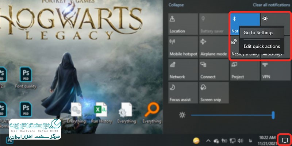The width and height of the screenshot is (292, 146).
Task: Select the Run History Excel desktop file
Action: [101, 113]
